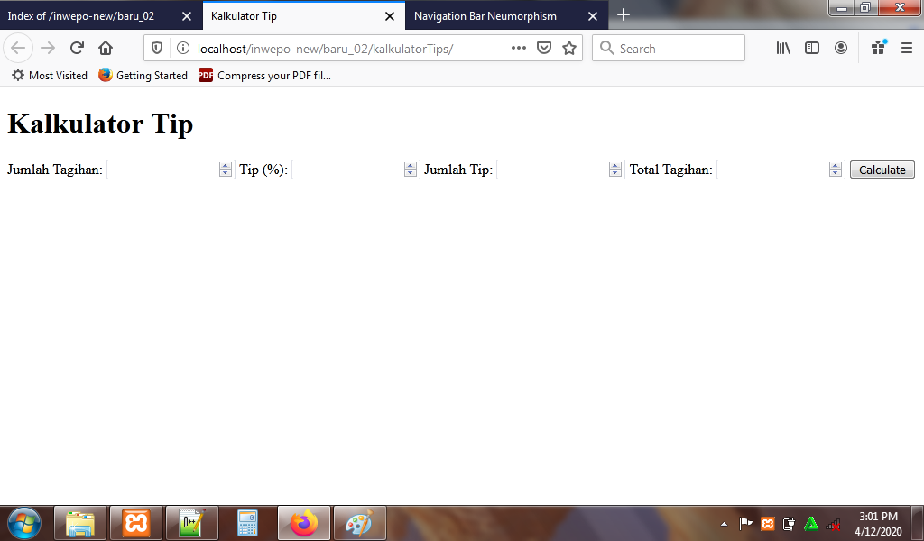Open Notepad++ from the taskbar
The width and height of the screenshot is (924, 541).
[x=192, y=523]
